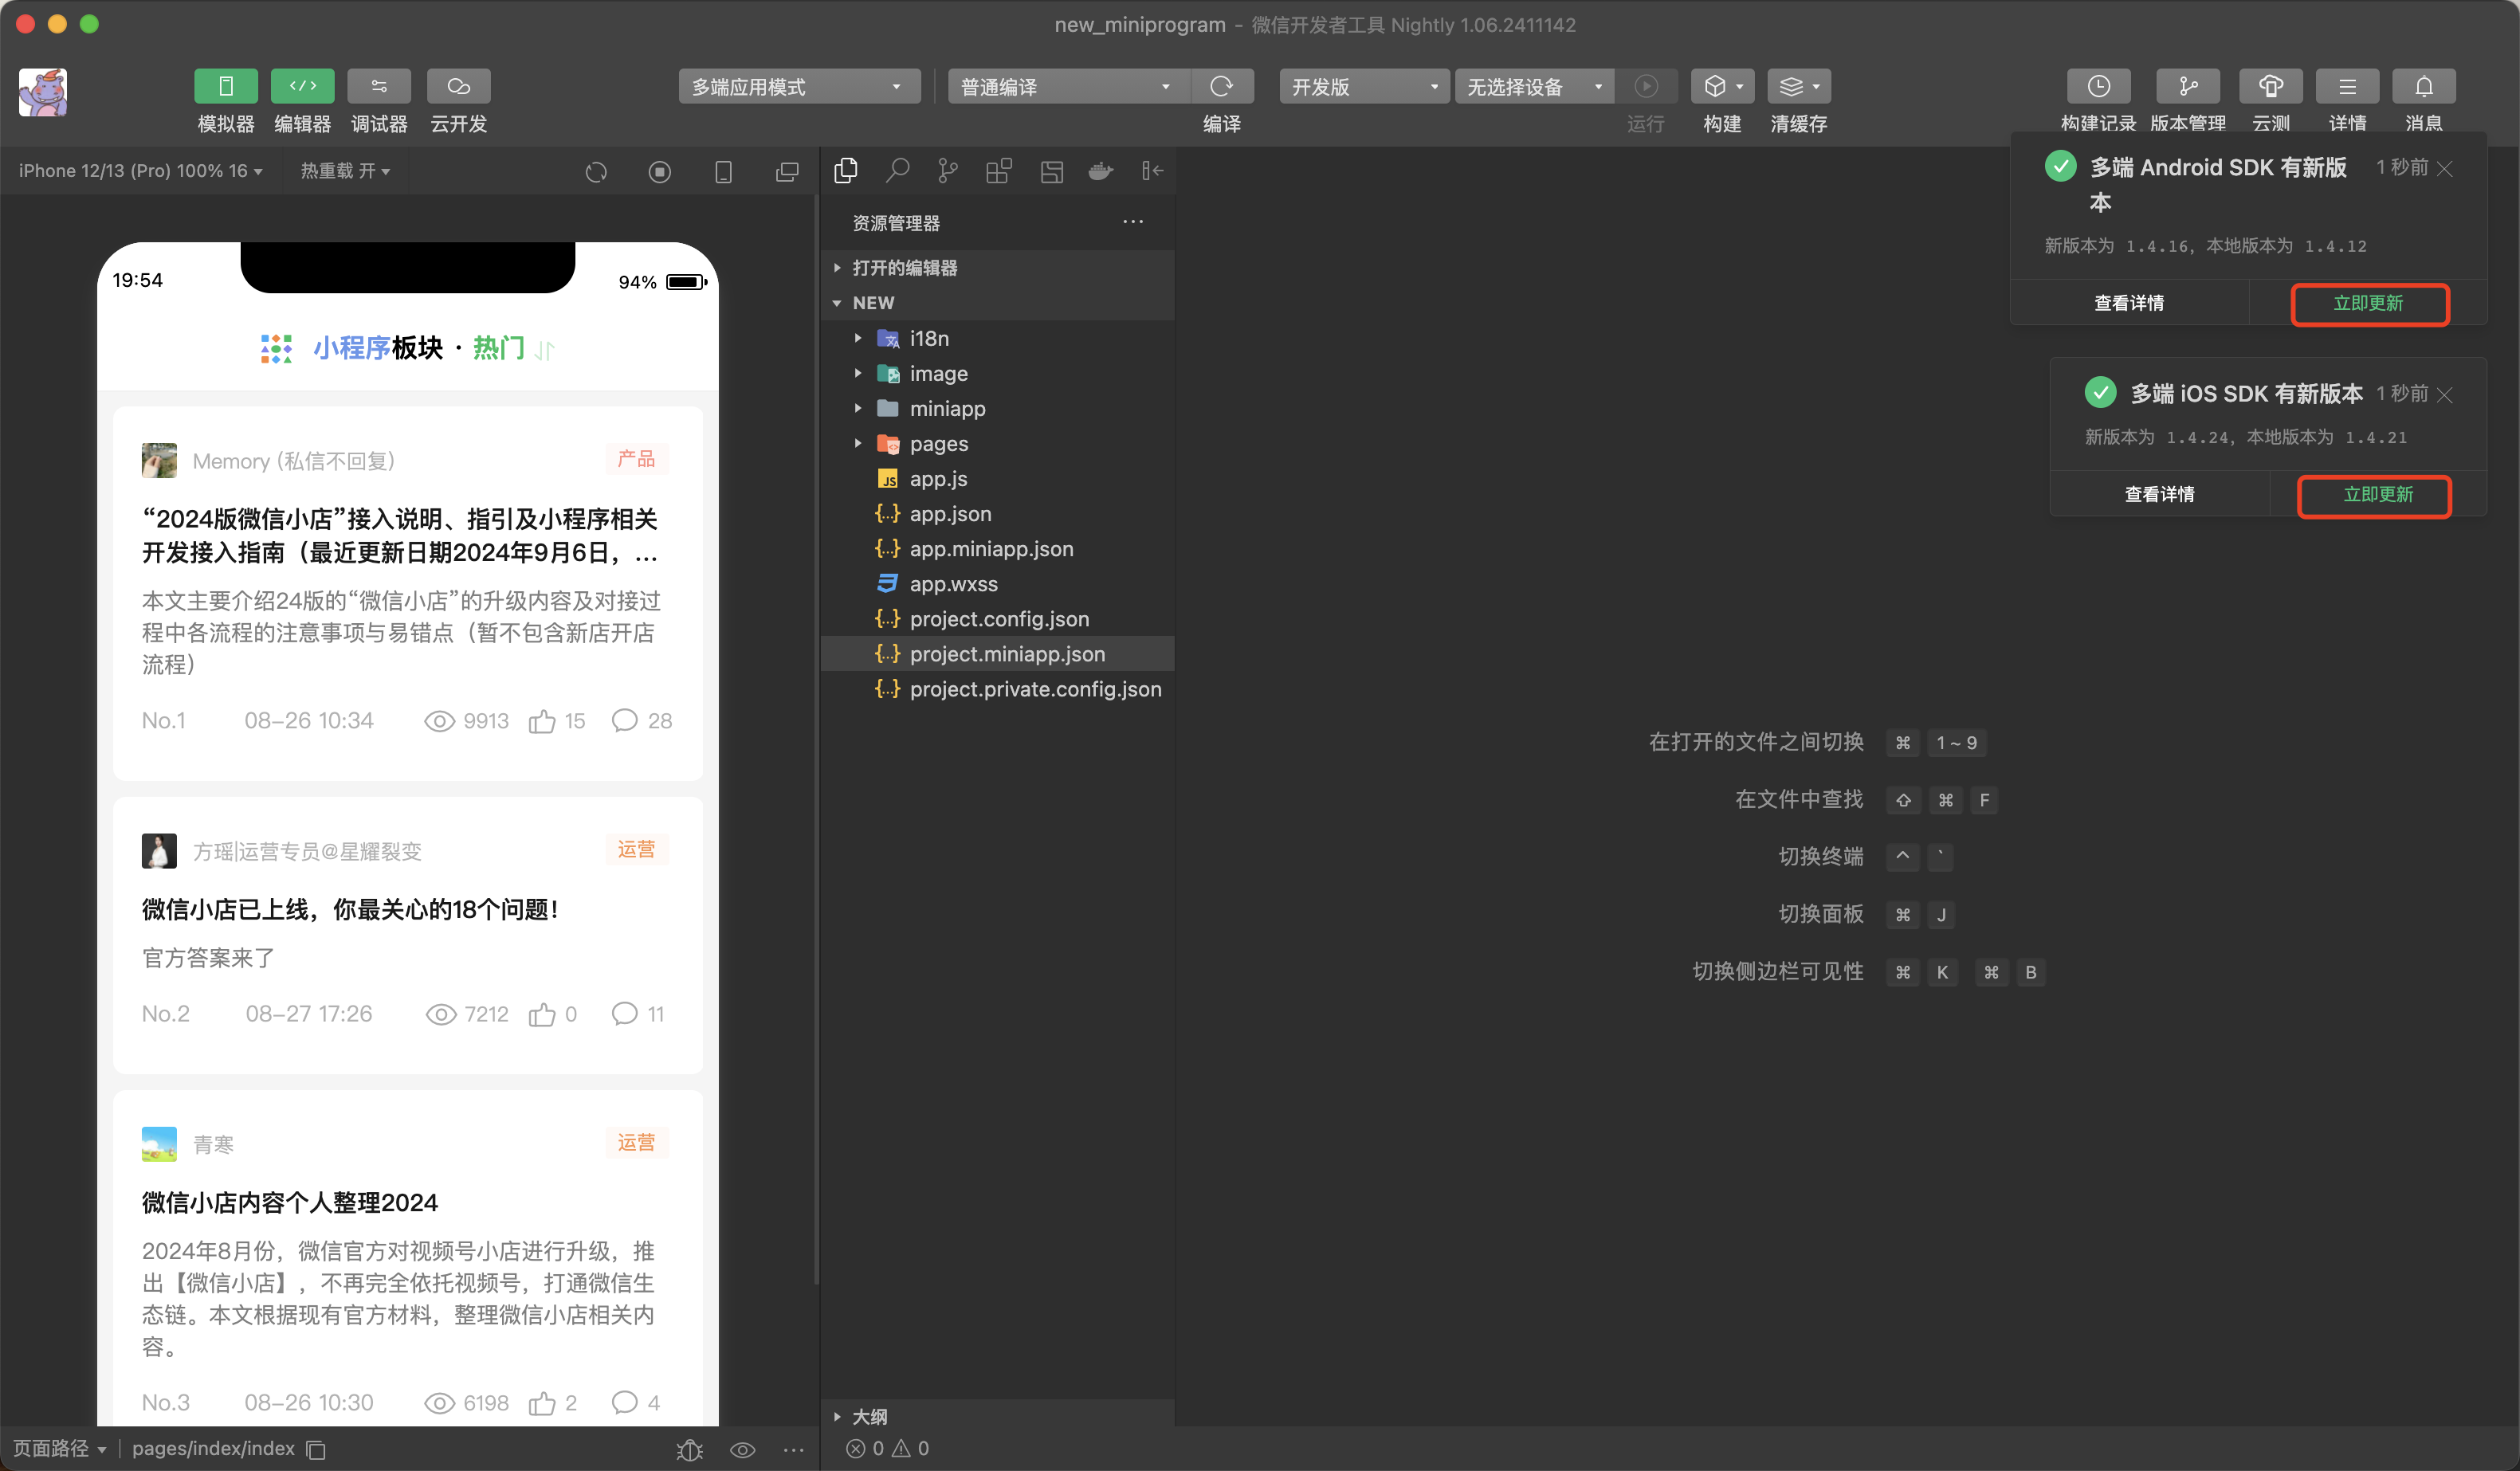
Task: Click the layout panel icon in activity bar
Action: pos(1051,171)
